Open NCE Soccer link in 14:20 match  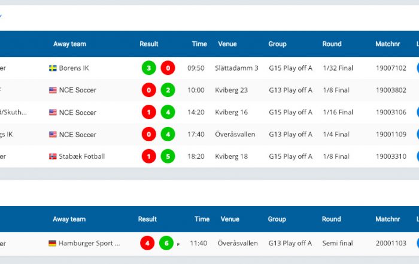pos(77,112)
